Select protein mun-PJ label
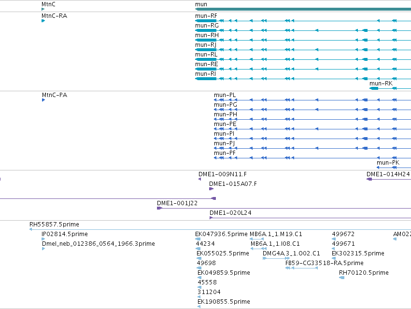 pos(225,143)
